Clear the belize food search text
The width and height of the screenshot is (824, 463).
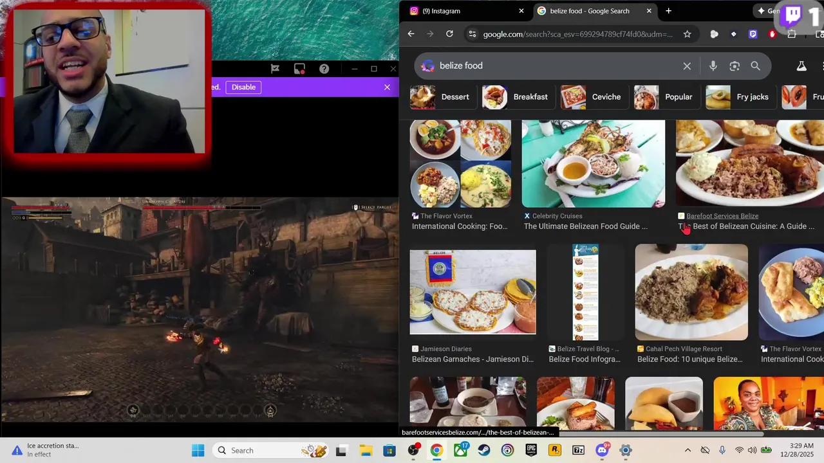coord(687,66)
